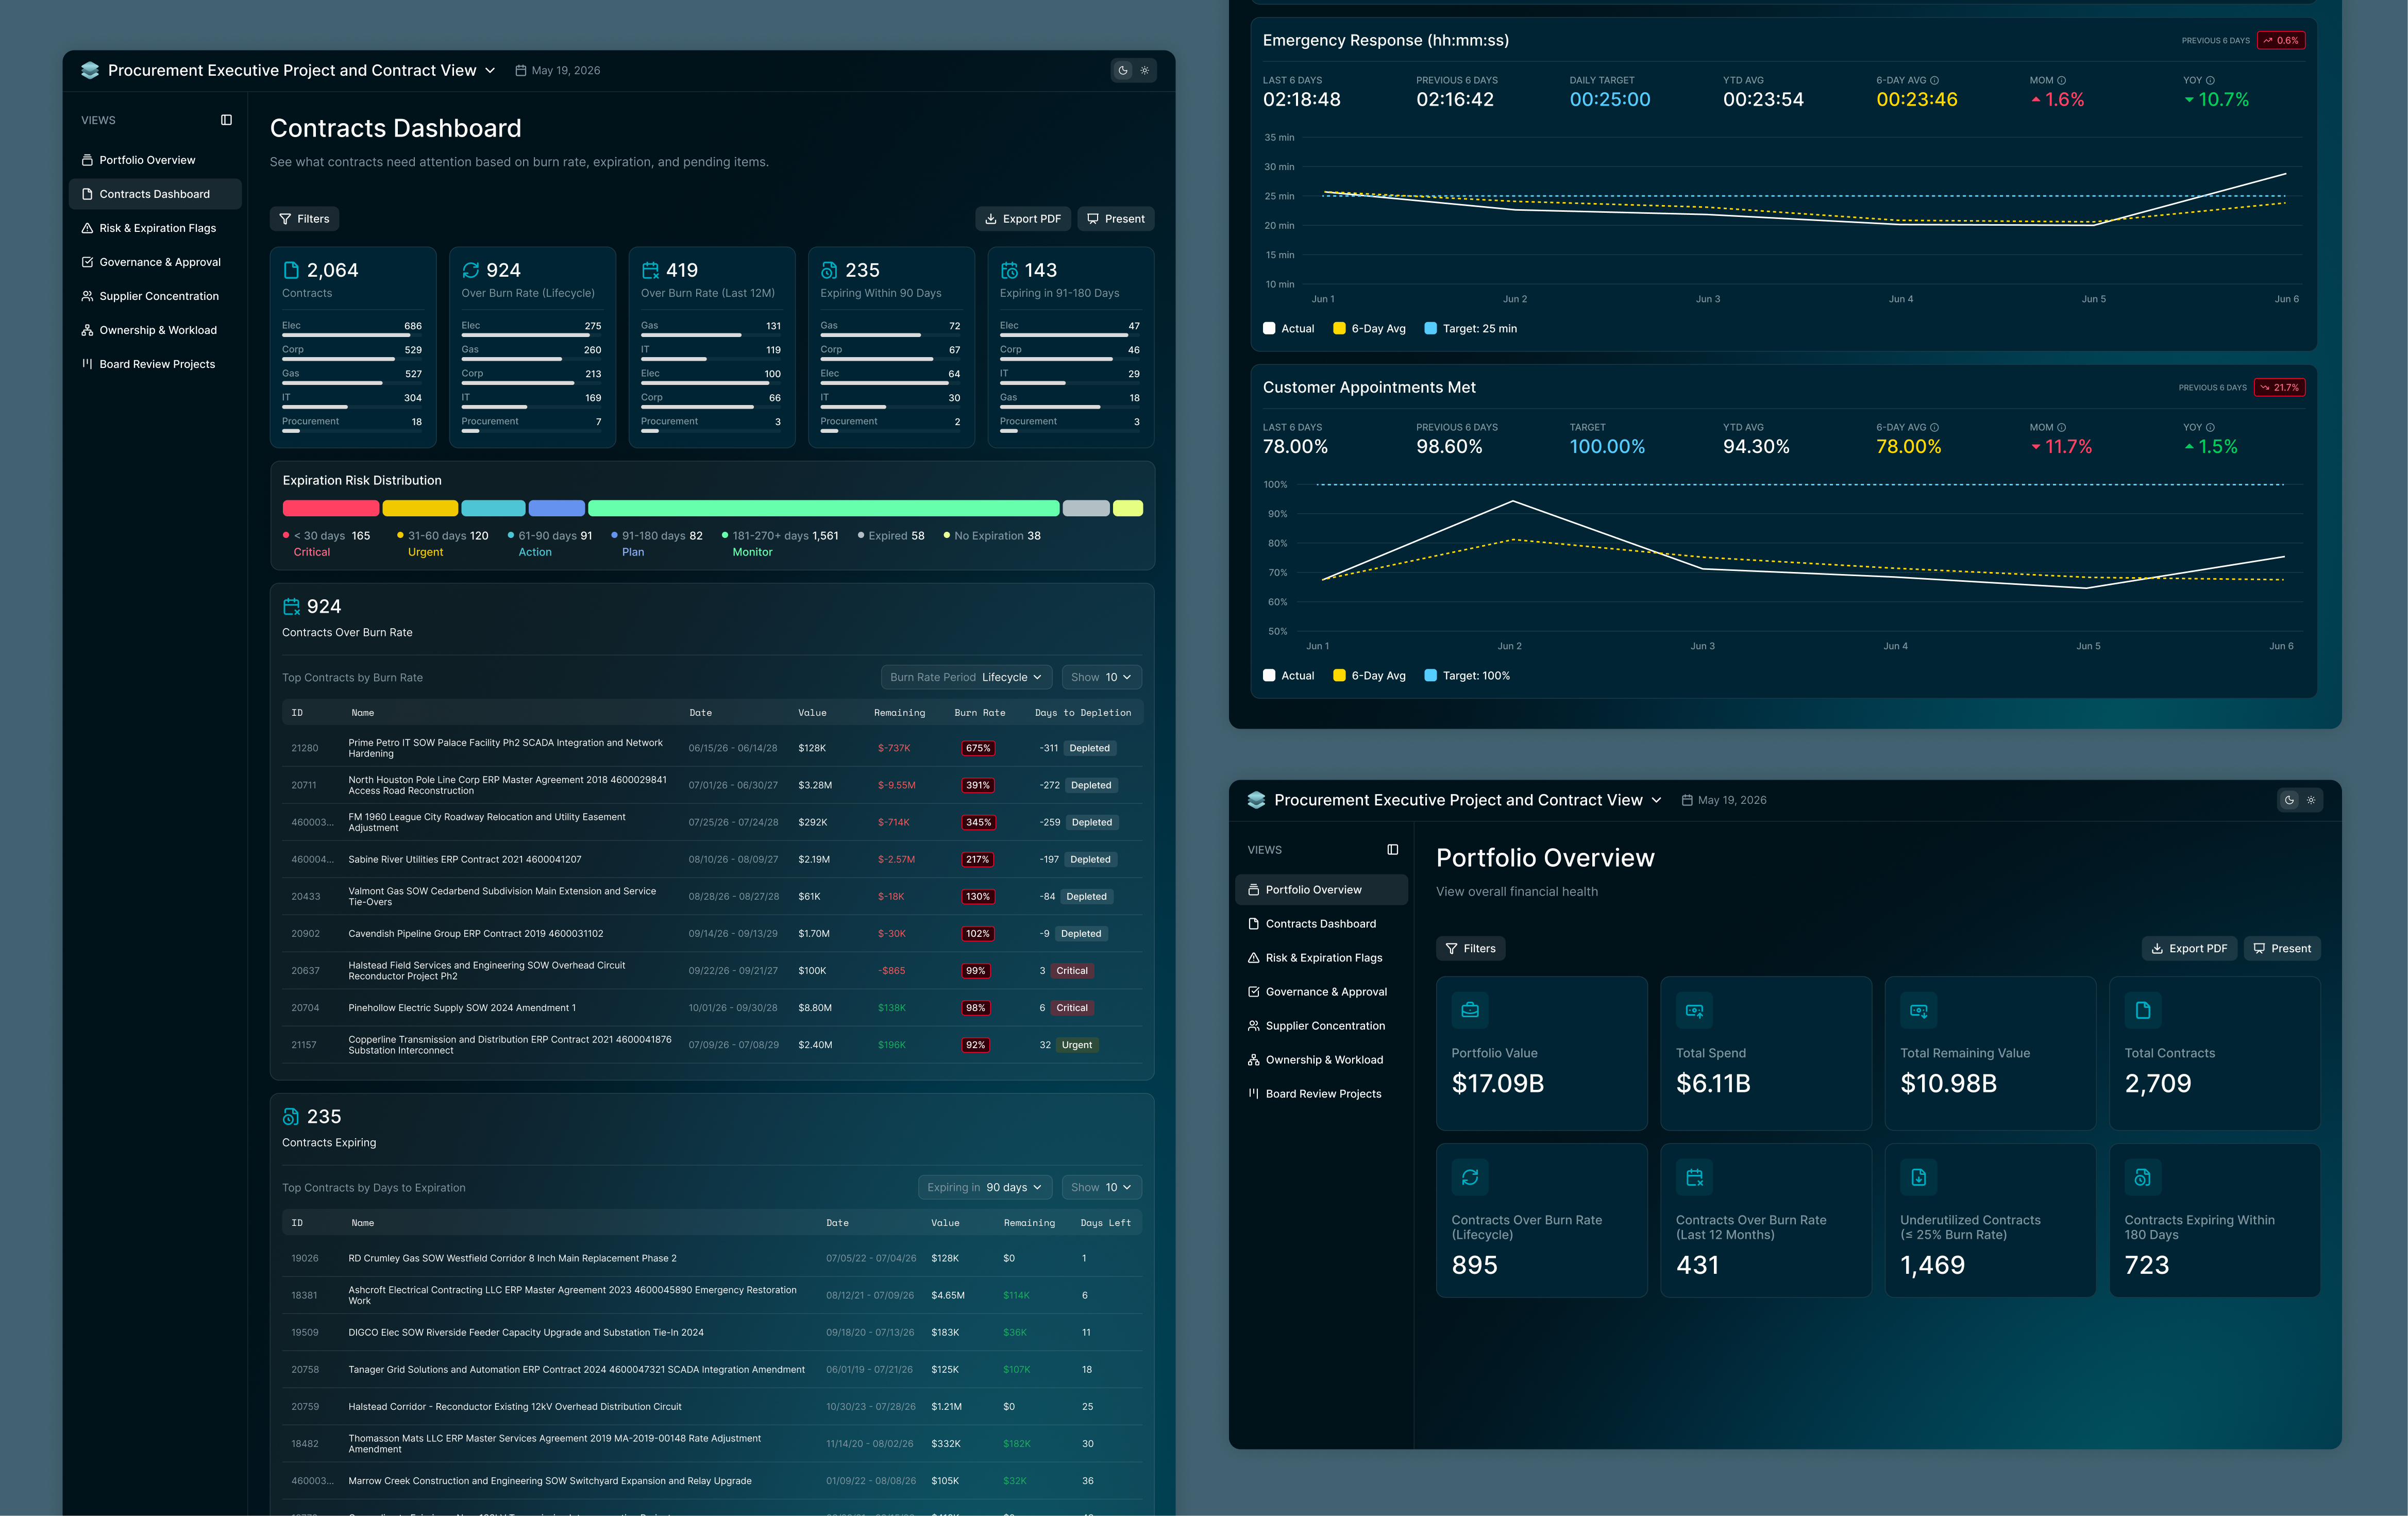Open Supplier Concentration in the Contracts Dashboard window
The image size is (2408, 1516).
[x=155, y=296]
